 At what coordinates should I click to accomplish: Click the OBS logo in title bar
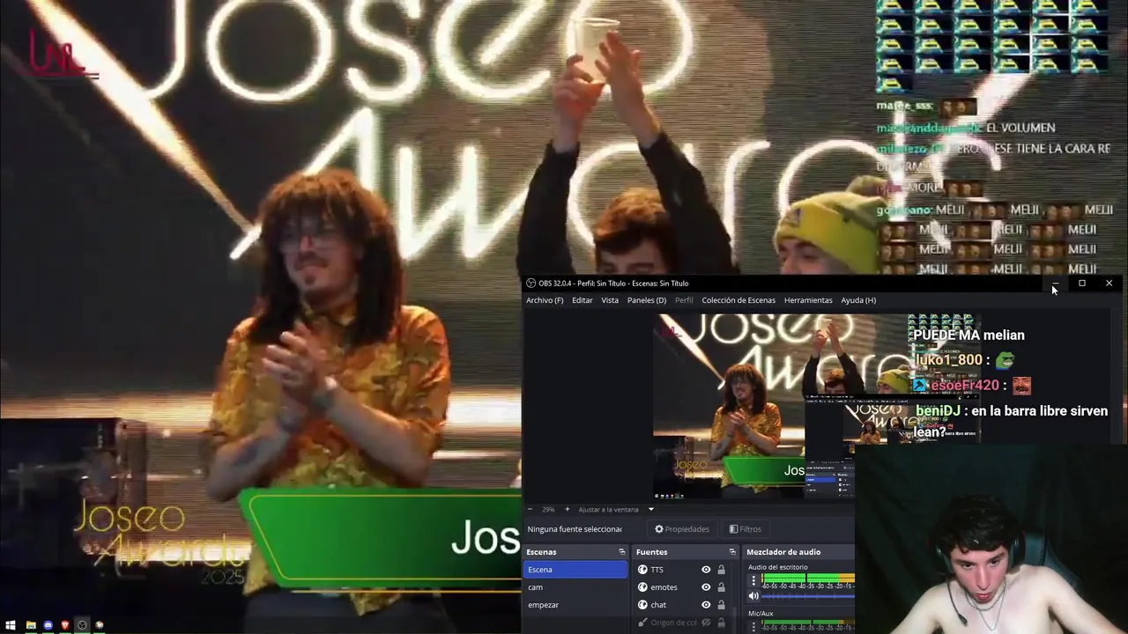pos(531,284)
